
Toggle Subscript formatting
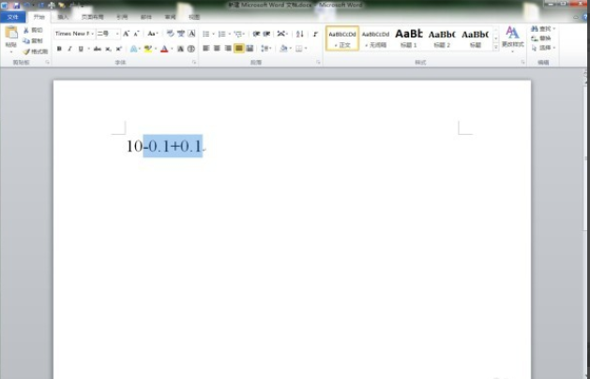[x=108, y=49]
